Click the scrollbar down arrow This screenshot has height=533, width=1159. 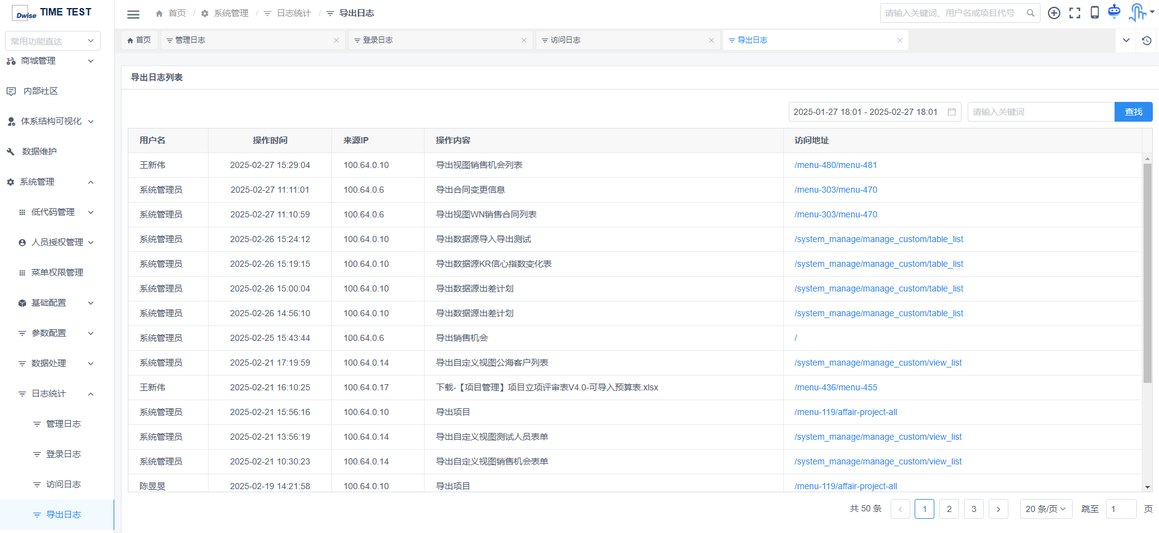coord(1147,487)
